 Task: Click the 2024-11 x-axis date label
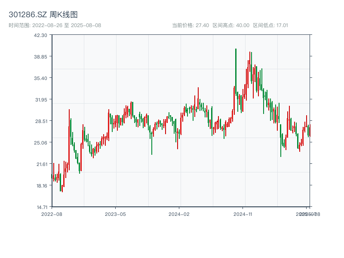click(x=243, y=214)
